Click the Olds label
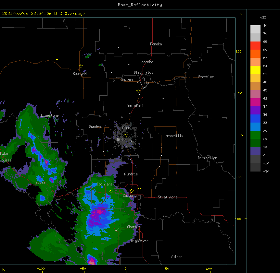This screenshot has width=280, height=273. pos(126,128)
